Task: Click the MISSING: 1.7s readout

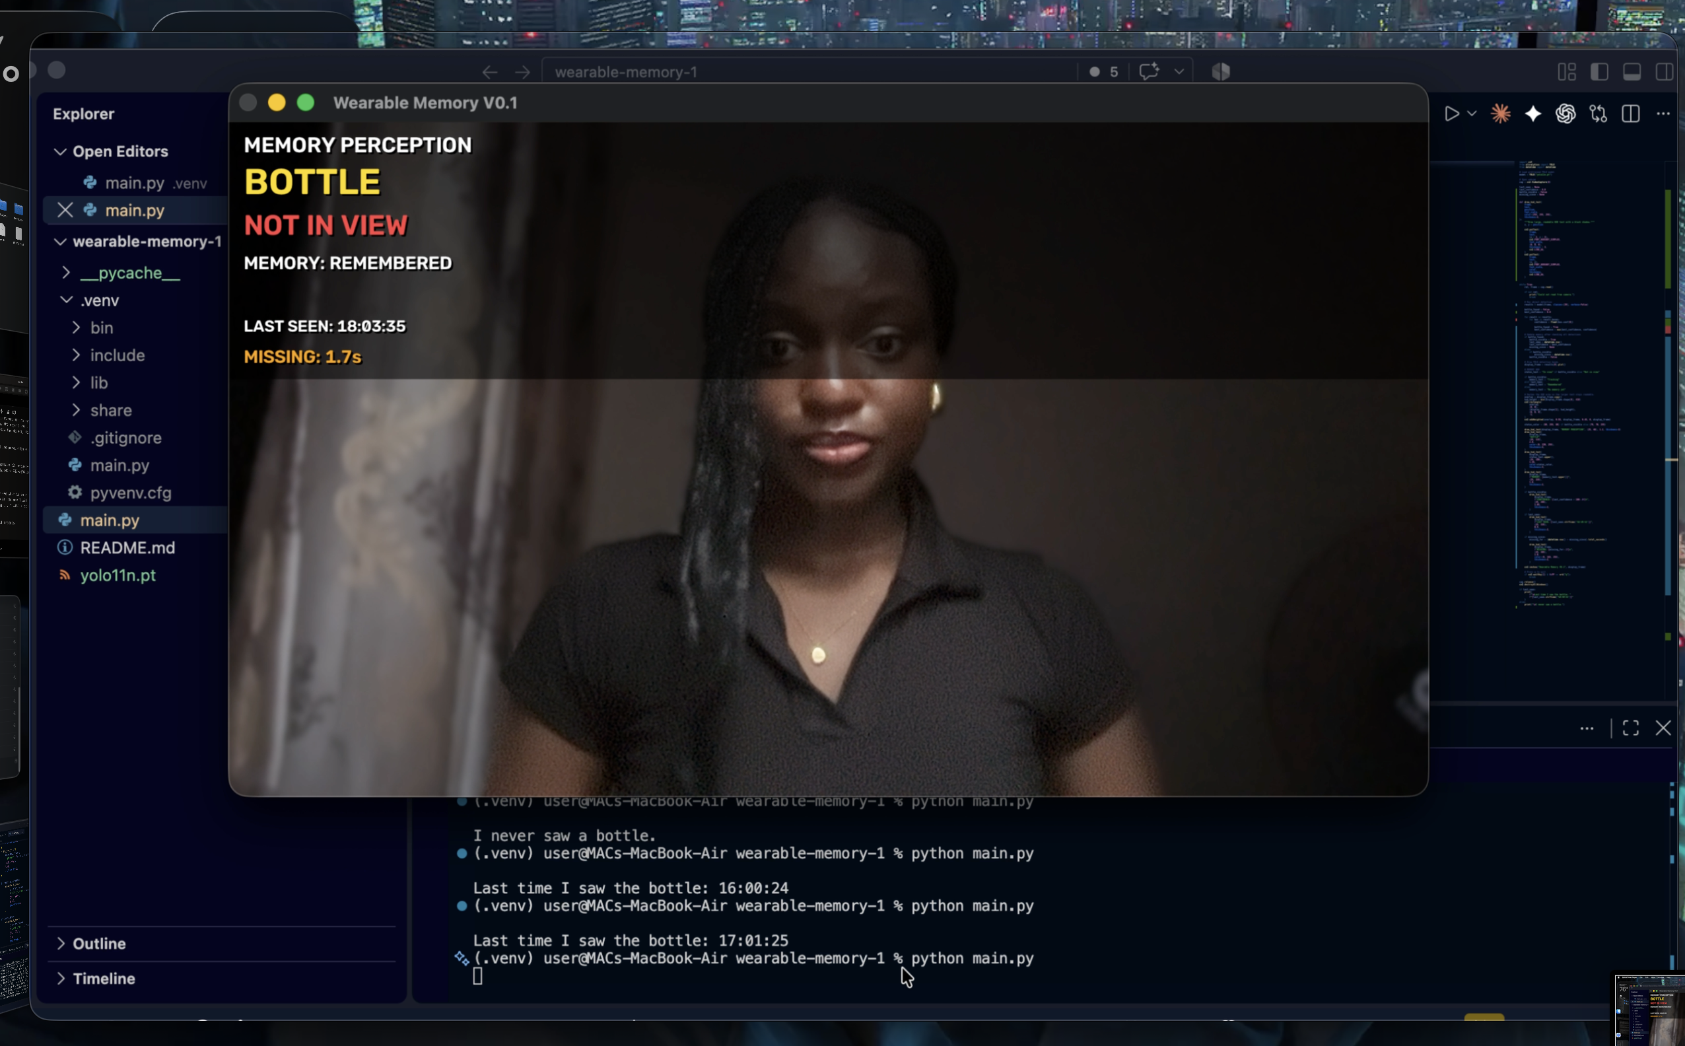Action: point(302,357)
